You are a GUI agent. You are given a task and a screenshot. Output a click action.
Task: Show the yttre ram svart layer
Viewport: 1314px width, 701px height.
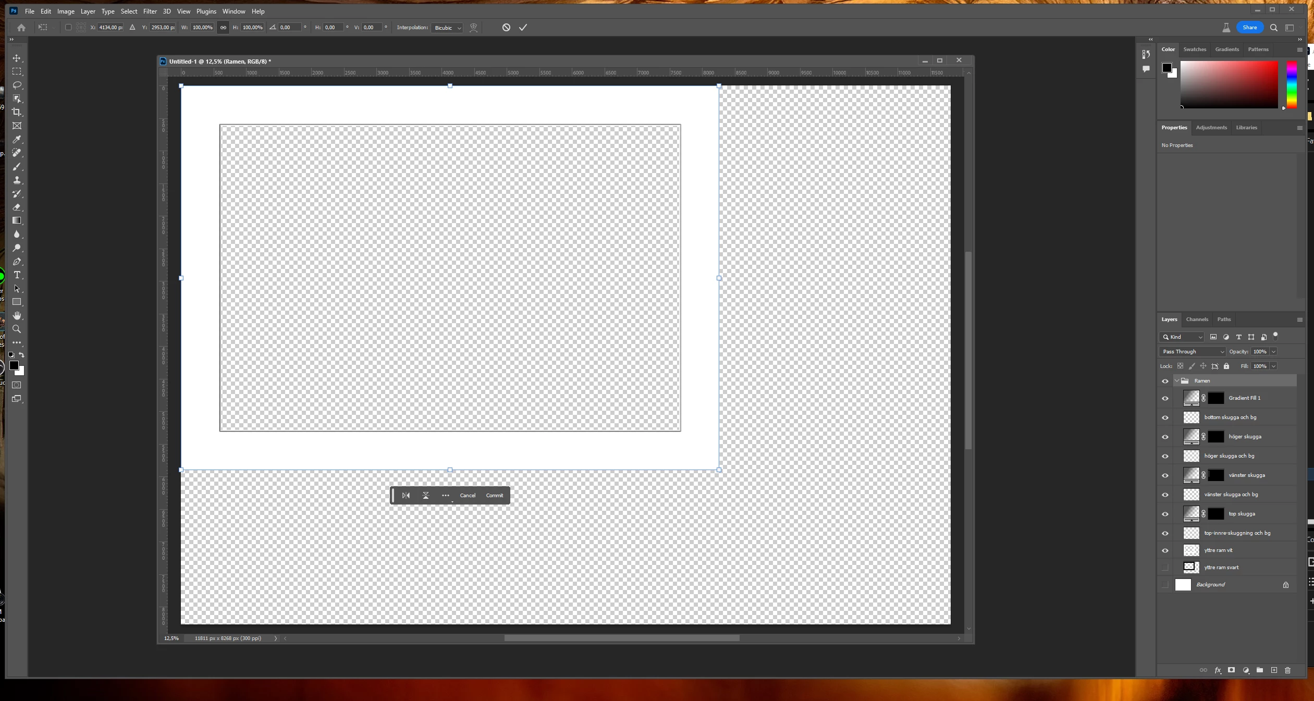[1165, 568]
